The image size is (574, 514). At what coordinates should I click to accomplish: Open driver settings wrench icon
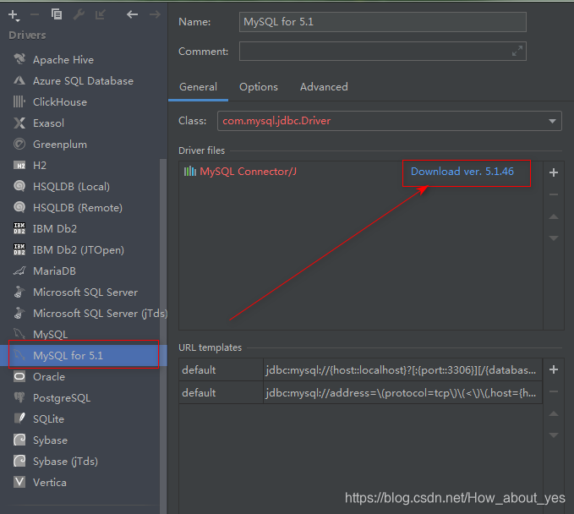(x=79, y=14)
